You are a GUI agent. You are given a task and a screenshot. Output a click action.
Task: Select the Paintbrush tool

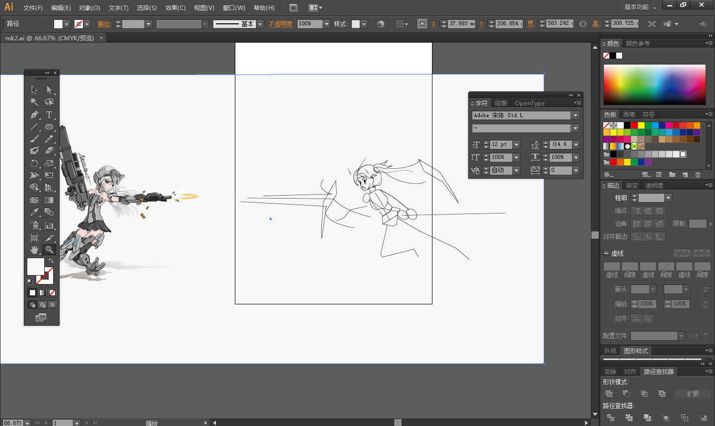pyautogui.click(x=34, y=139)
